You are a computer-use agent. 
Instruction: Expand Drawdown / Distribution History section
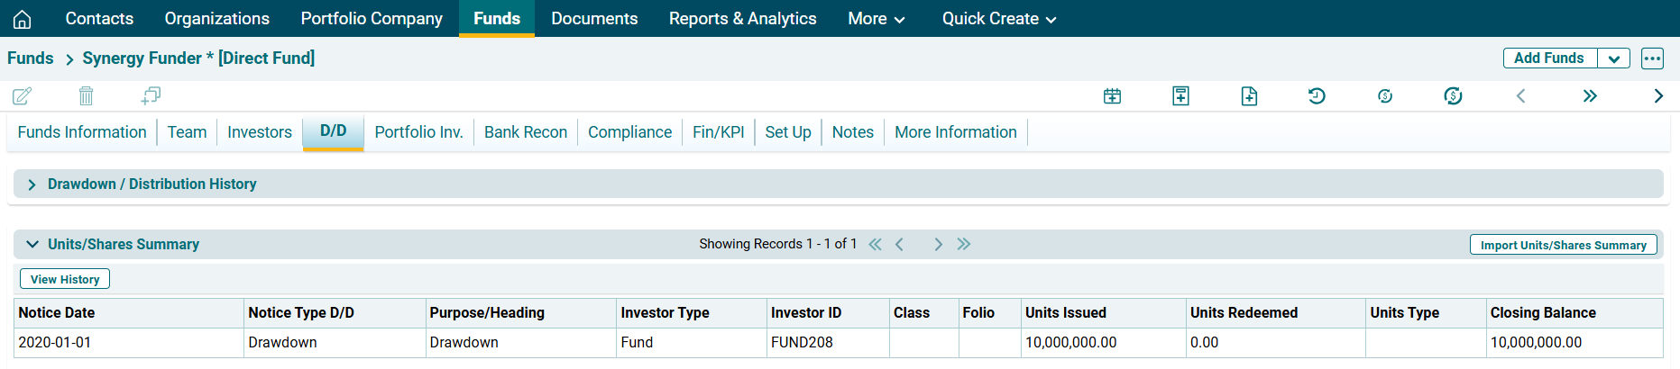(32, 184)
